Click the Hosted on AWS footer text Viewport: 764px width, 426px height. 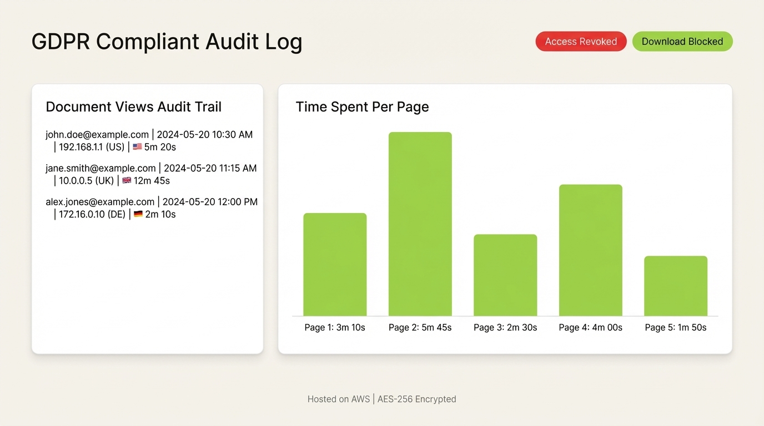point(339,399)
